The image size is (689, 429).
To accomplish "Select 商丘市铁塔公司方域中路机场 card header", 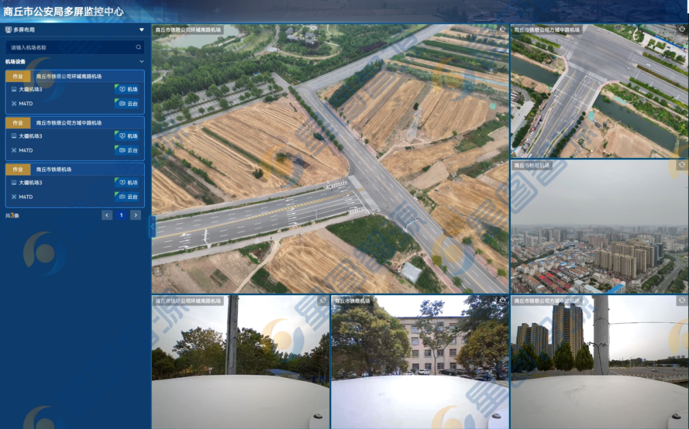I will [x=75, y=122].
